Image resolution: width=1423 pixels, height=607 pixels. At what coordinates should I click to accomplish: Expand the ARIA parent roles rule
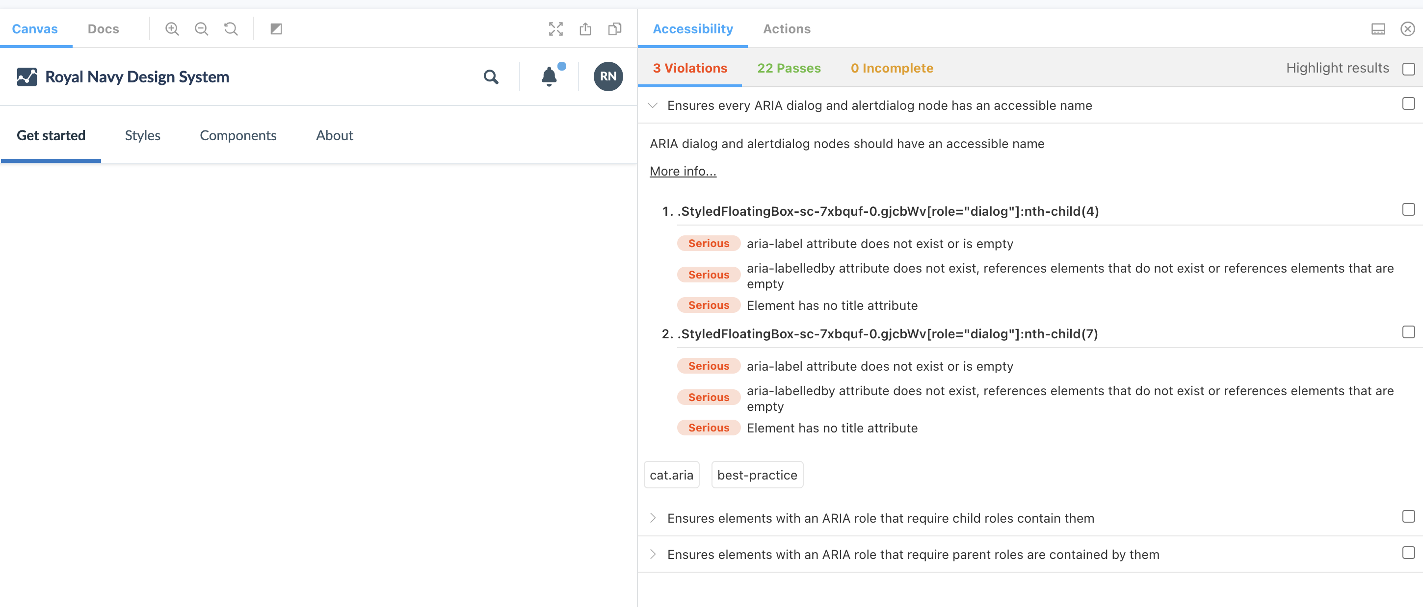pyautogui.click(x=653, y=554)
